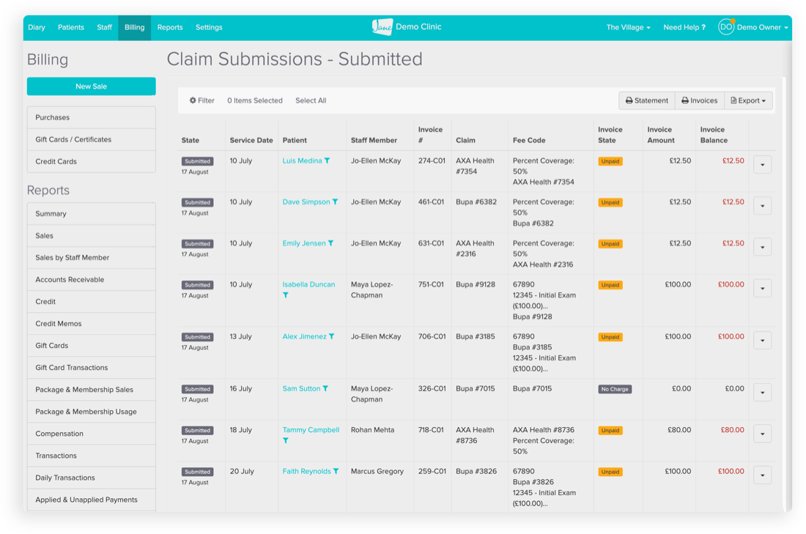The height and width of the screenshot is (534, 806).
Task: Open the Accounts Receivable report
Action: pos(70,280)
